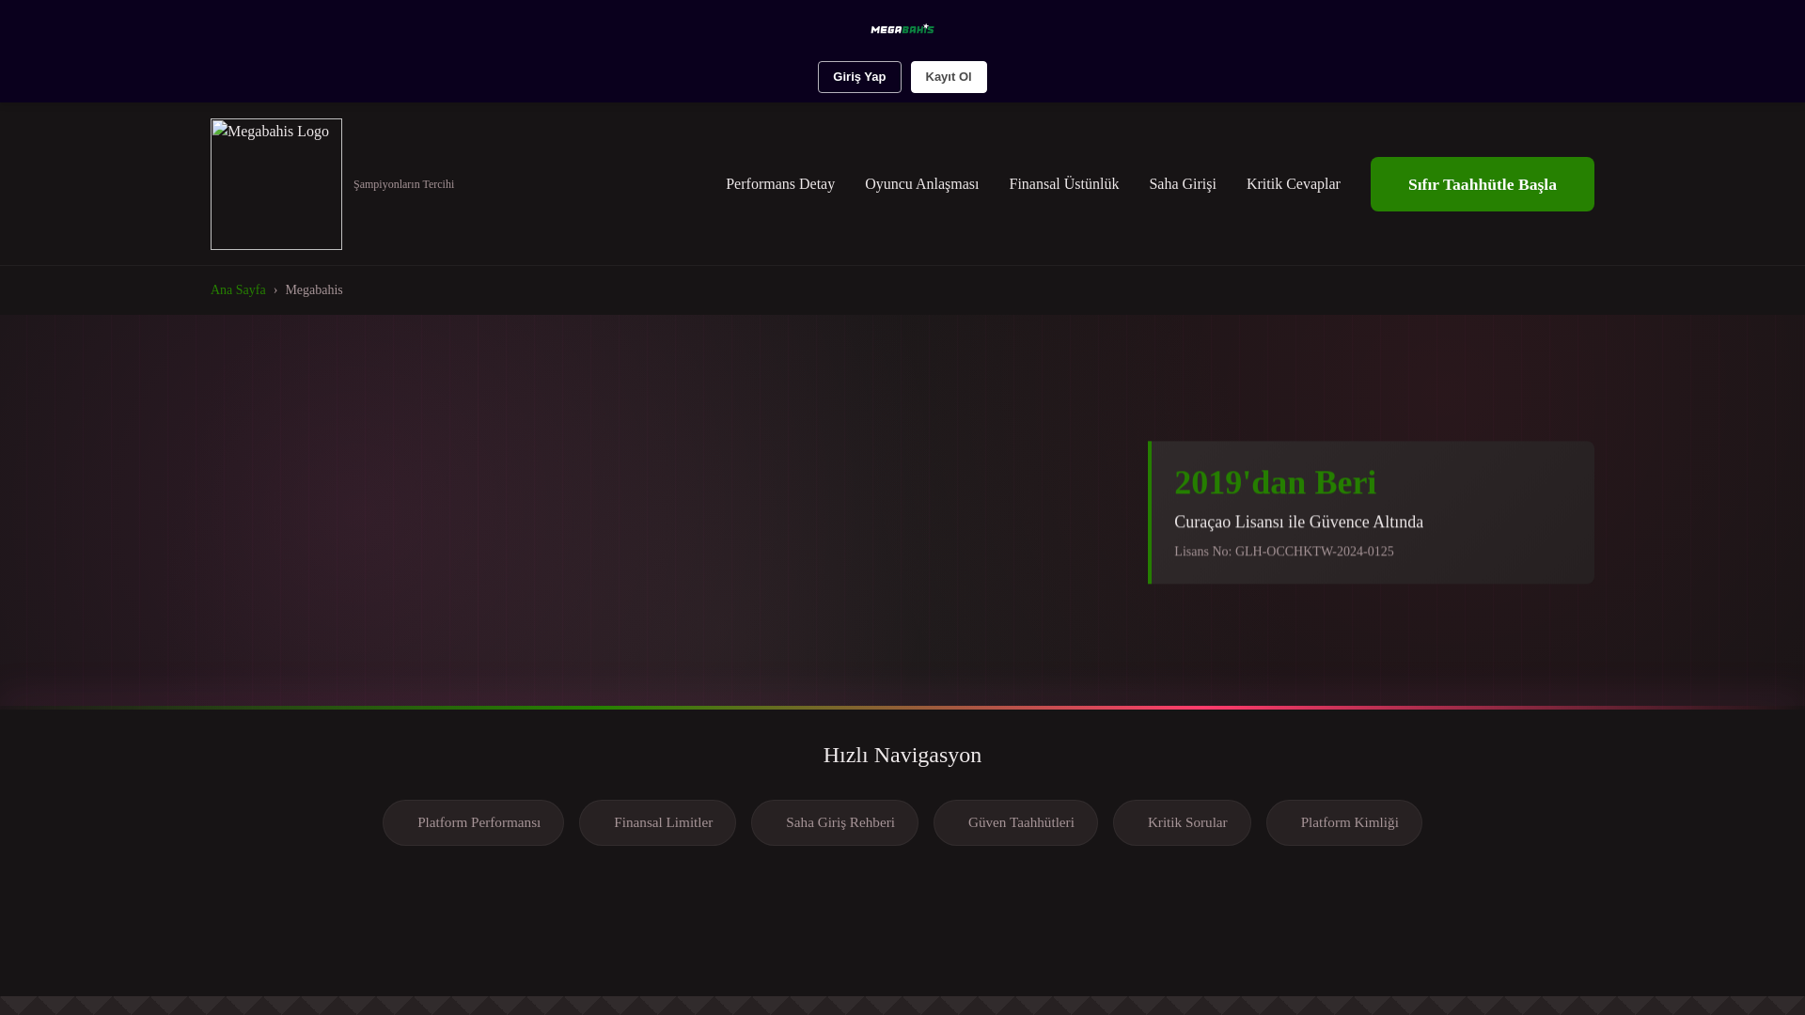Open the Güven Taahhütleri quick link
Image resolution: width=1805 pixels, height=1015 pixels.
tap(1015, 822)
